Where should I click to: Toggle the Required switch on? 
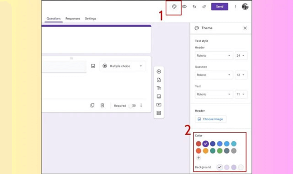(x=132, y=106)
